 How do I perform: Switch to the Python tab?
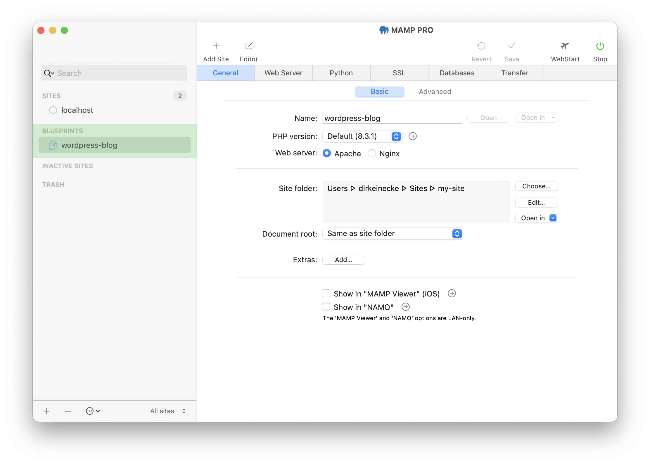click(x=341, y=73)
